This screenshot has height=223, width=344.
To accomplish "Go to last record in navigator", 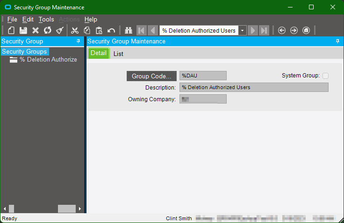I will pyautogui.click(x=264, y=30).
